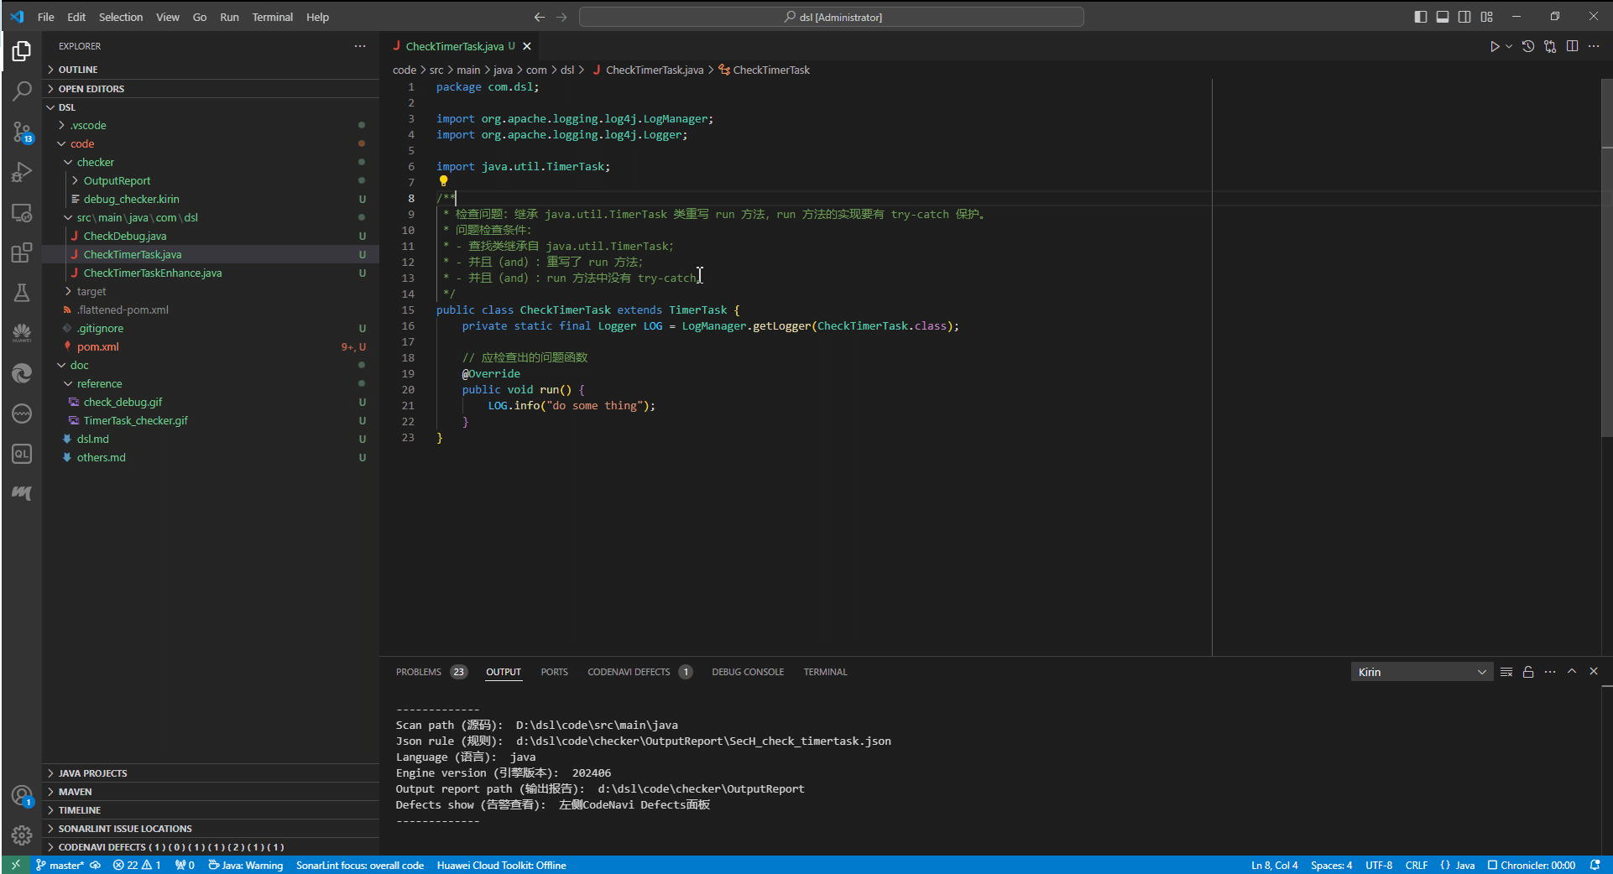
Task: Open the Run and Debug view
Action: click(22, 172)
